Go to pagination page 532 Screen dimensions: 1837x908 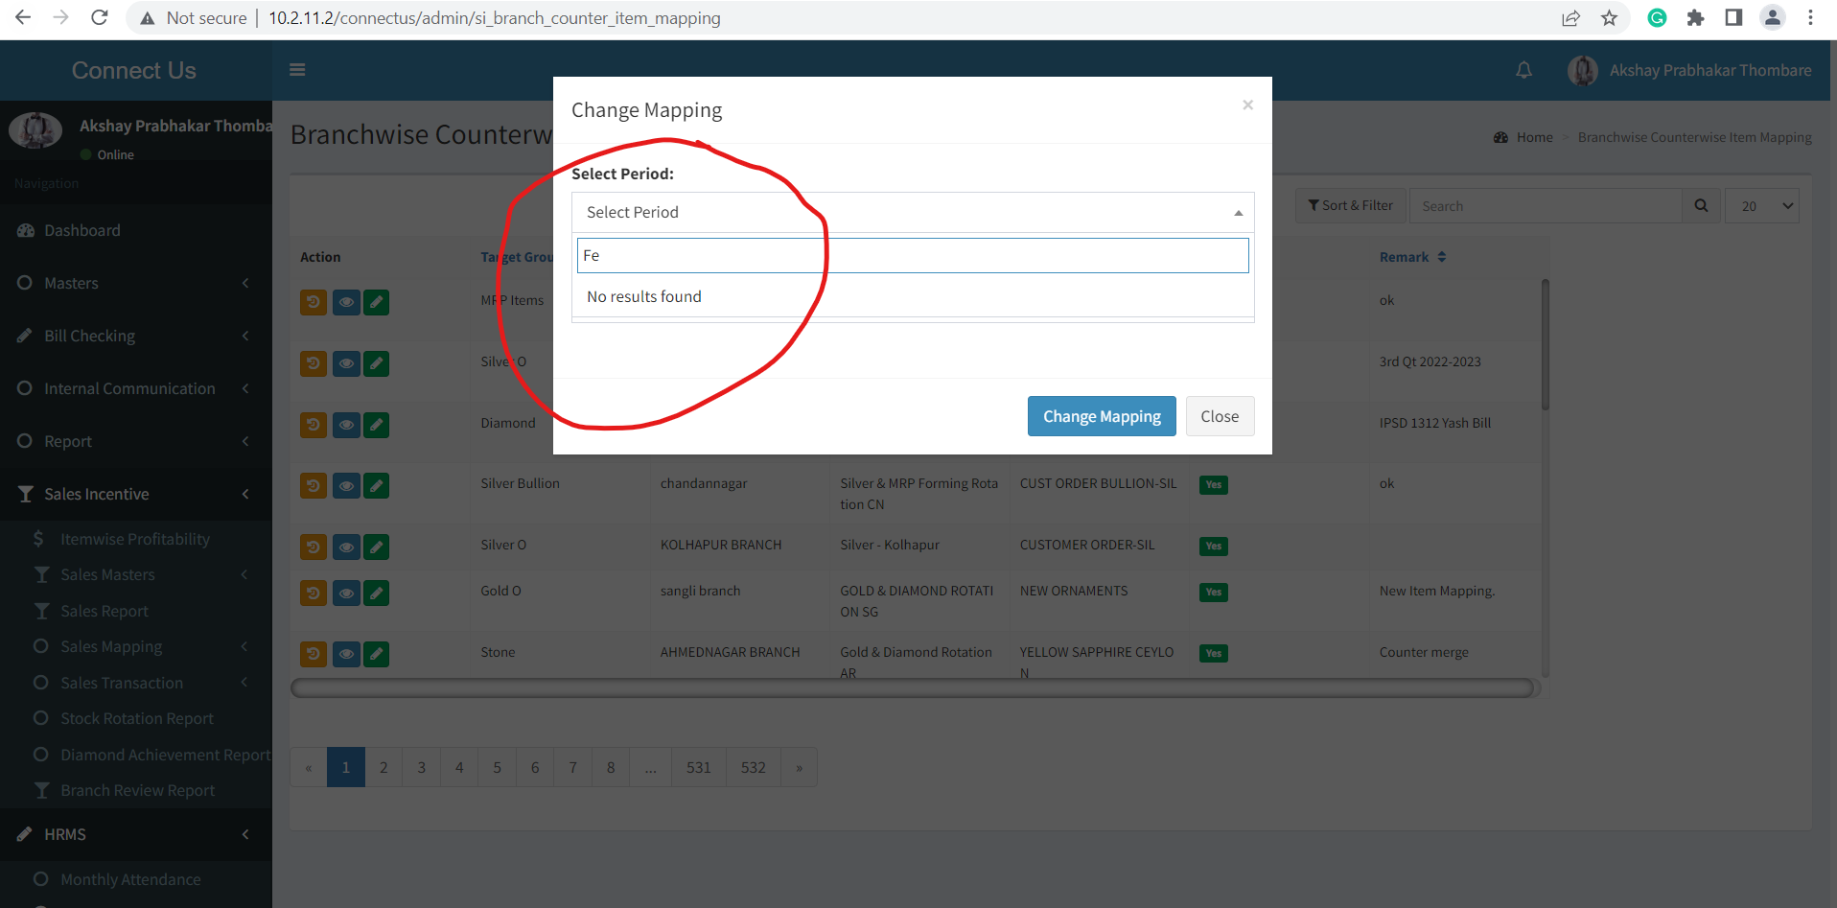click(x=754, y=767)
